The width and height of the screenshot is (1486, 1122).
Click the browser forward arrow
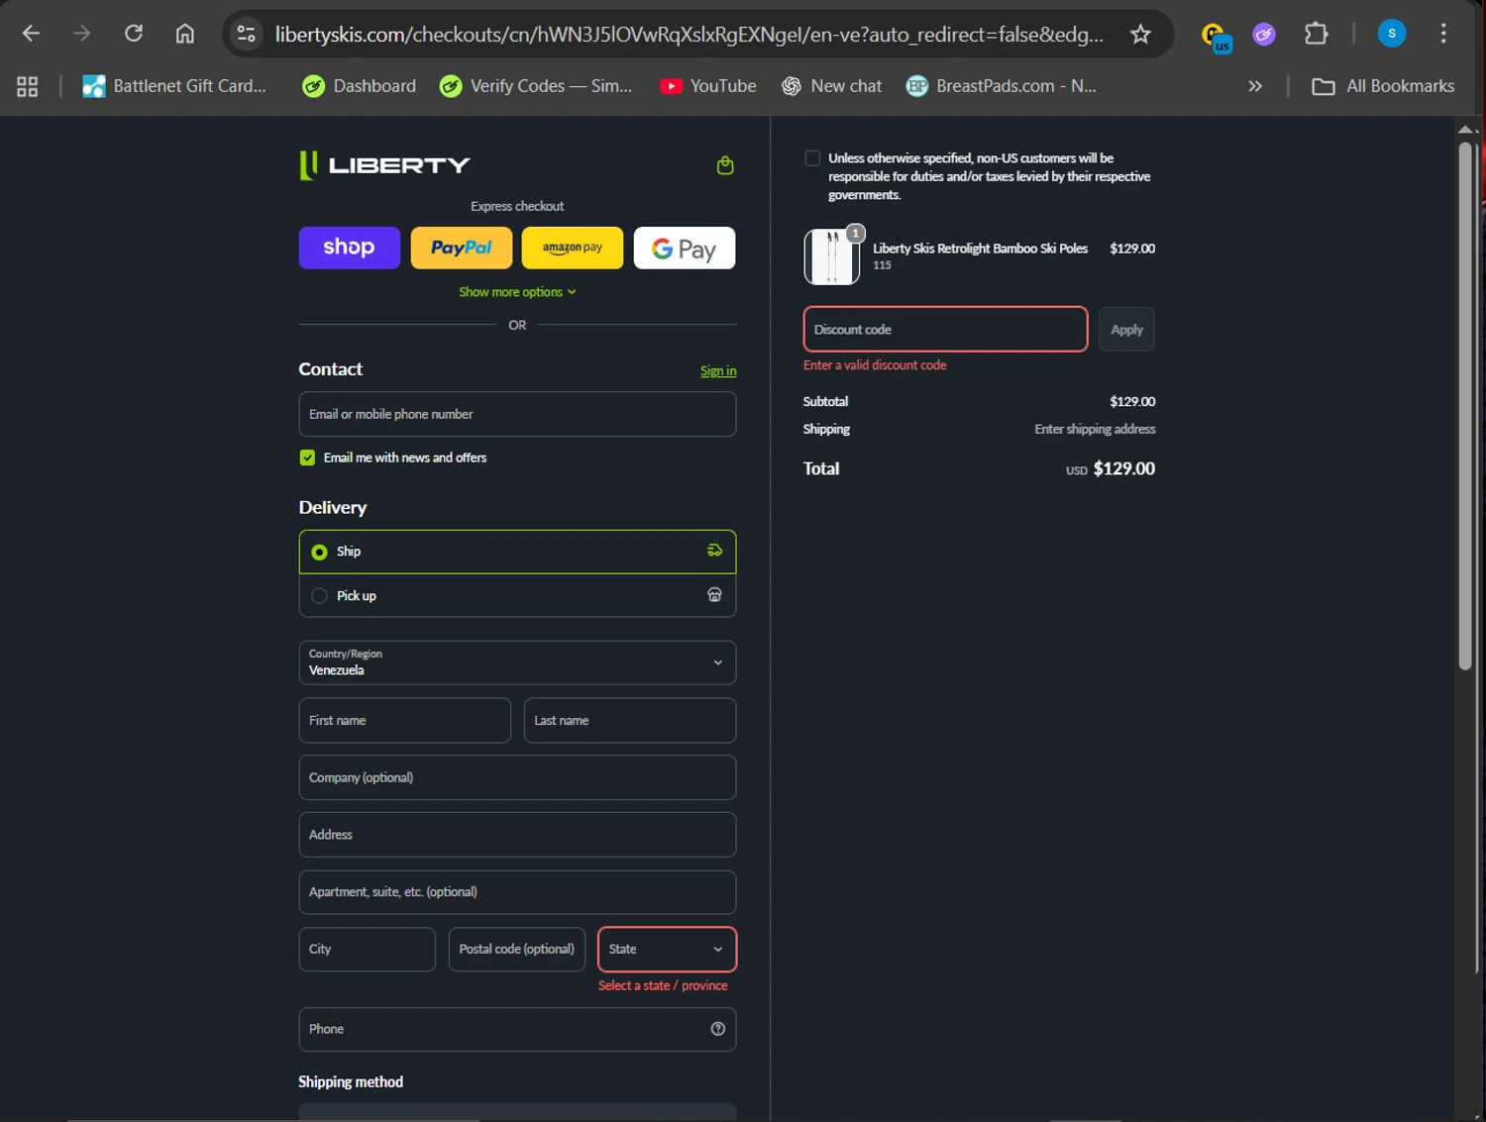point(82,34)
